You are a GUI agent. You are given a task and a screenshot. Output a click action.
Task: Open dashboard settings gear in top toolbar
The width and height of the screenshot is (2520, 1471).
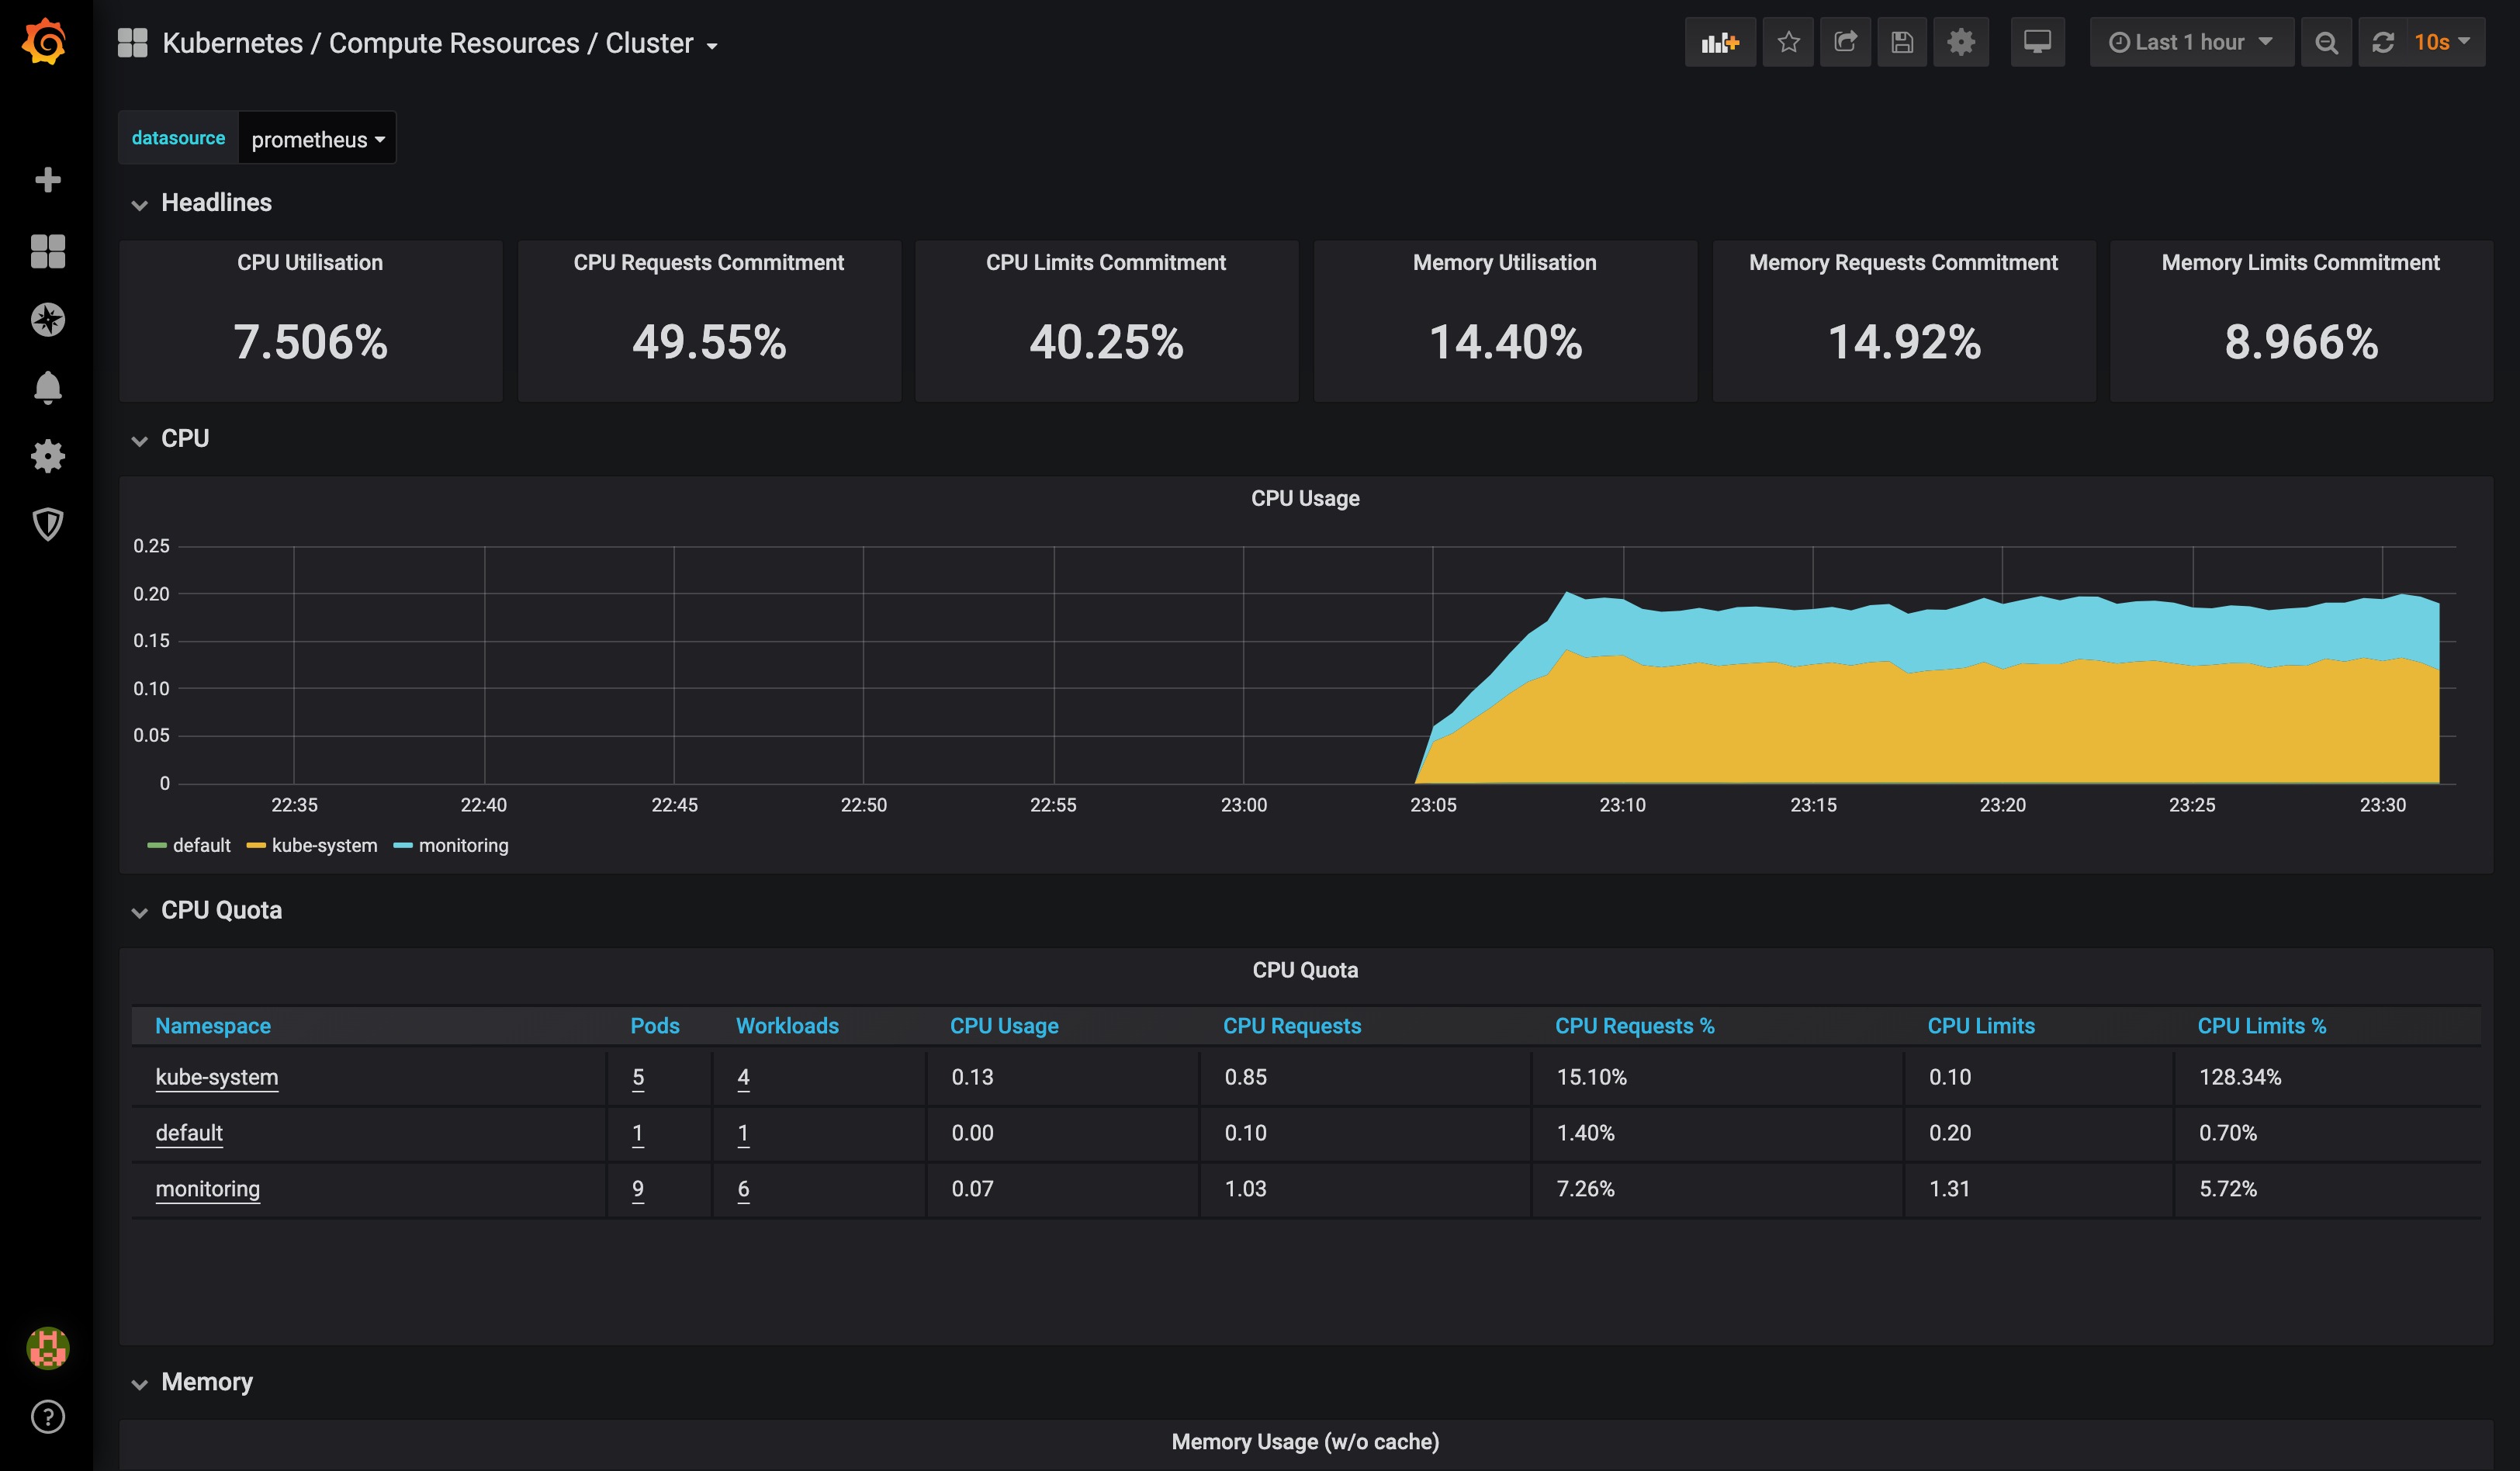(1961, 42)
